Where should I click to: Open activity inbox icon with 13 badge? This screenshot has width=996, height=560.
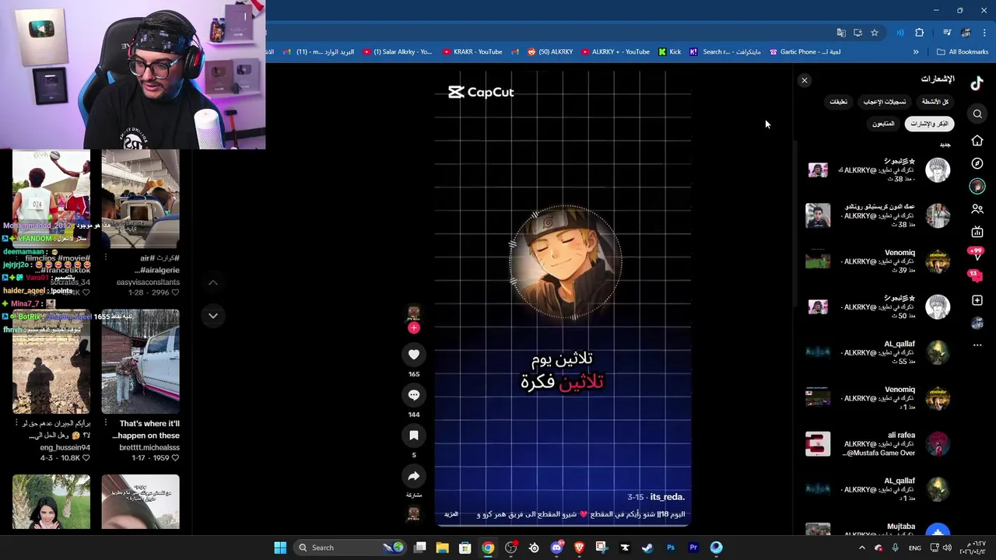pyautogui.click(x=974, y=276)
